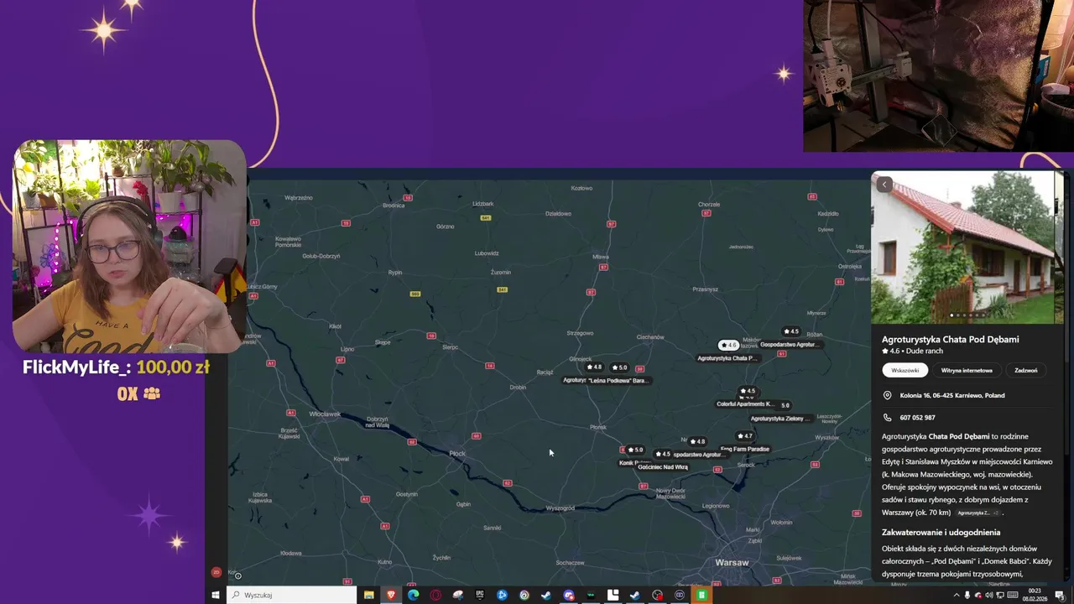Viewport: 1074px width, 604px height.
Task: Open File Explorer from taskbar
Action: click(368, 595)
